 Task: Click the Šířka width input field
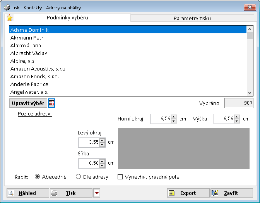click(x=89, y=163)
